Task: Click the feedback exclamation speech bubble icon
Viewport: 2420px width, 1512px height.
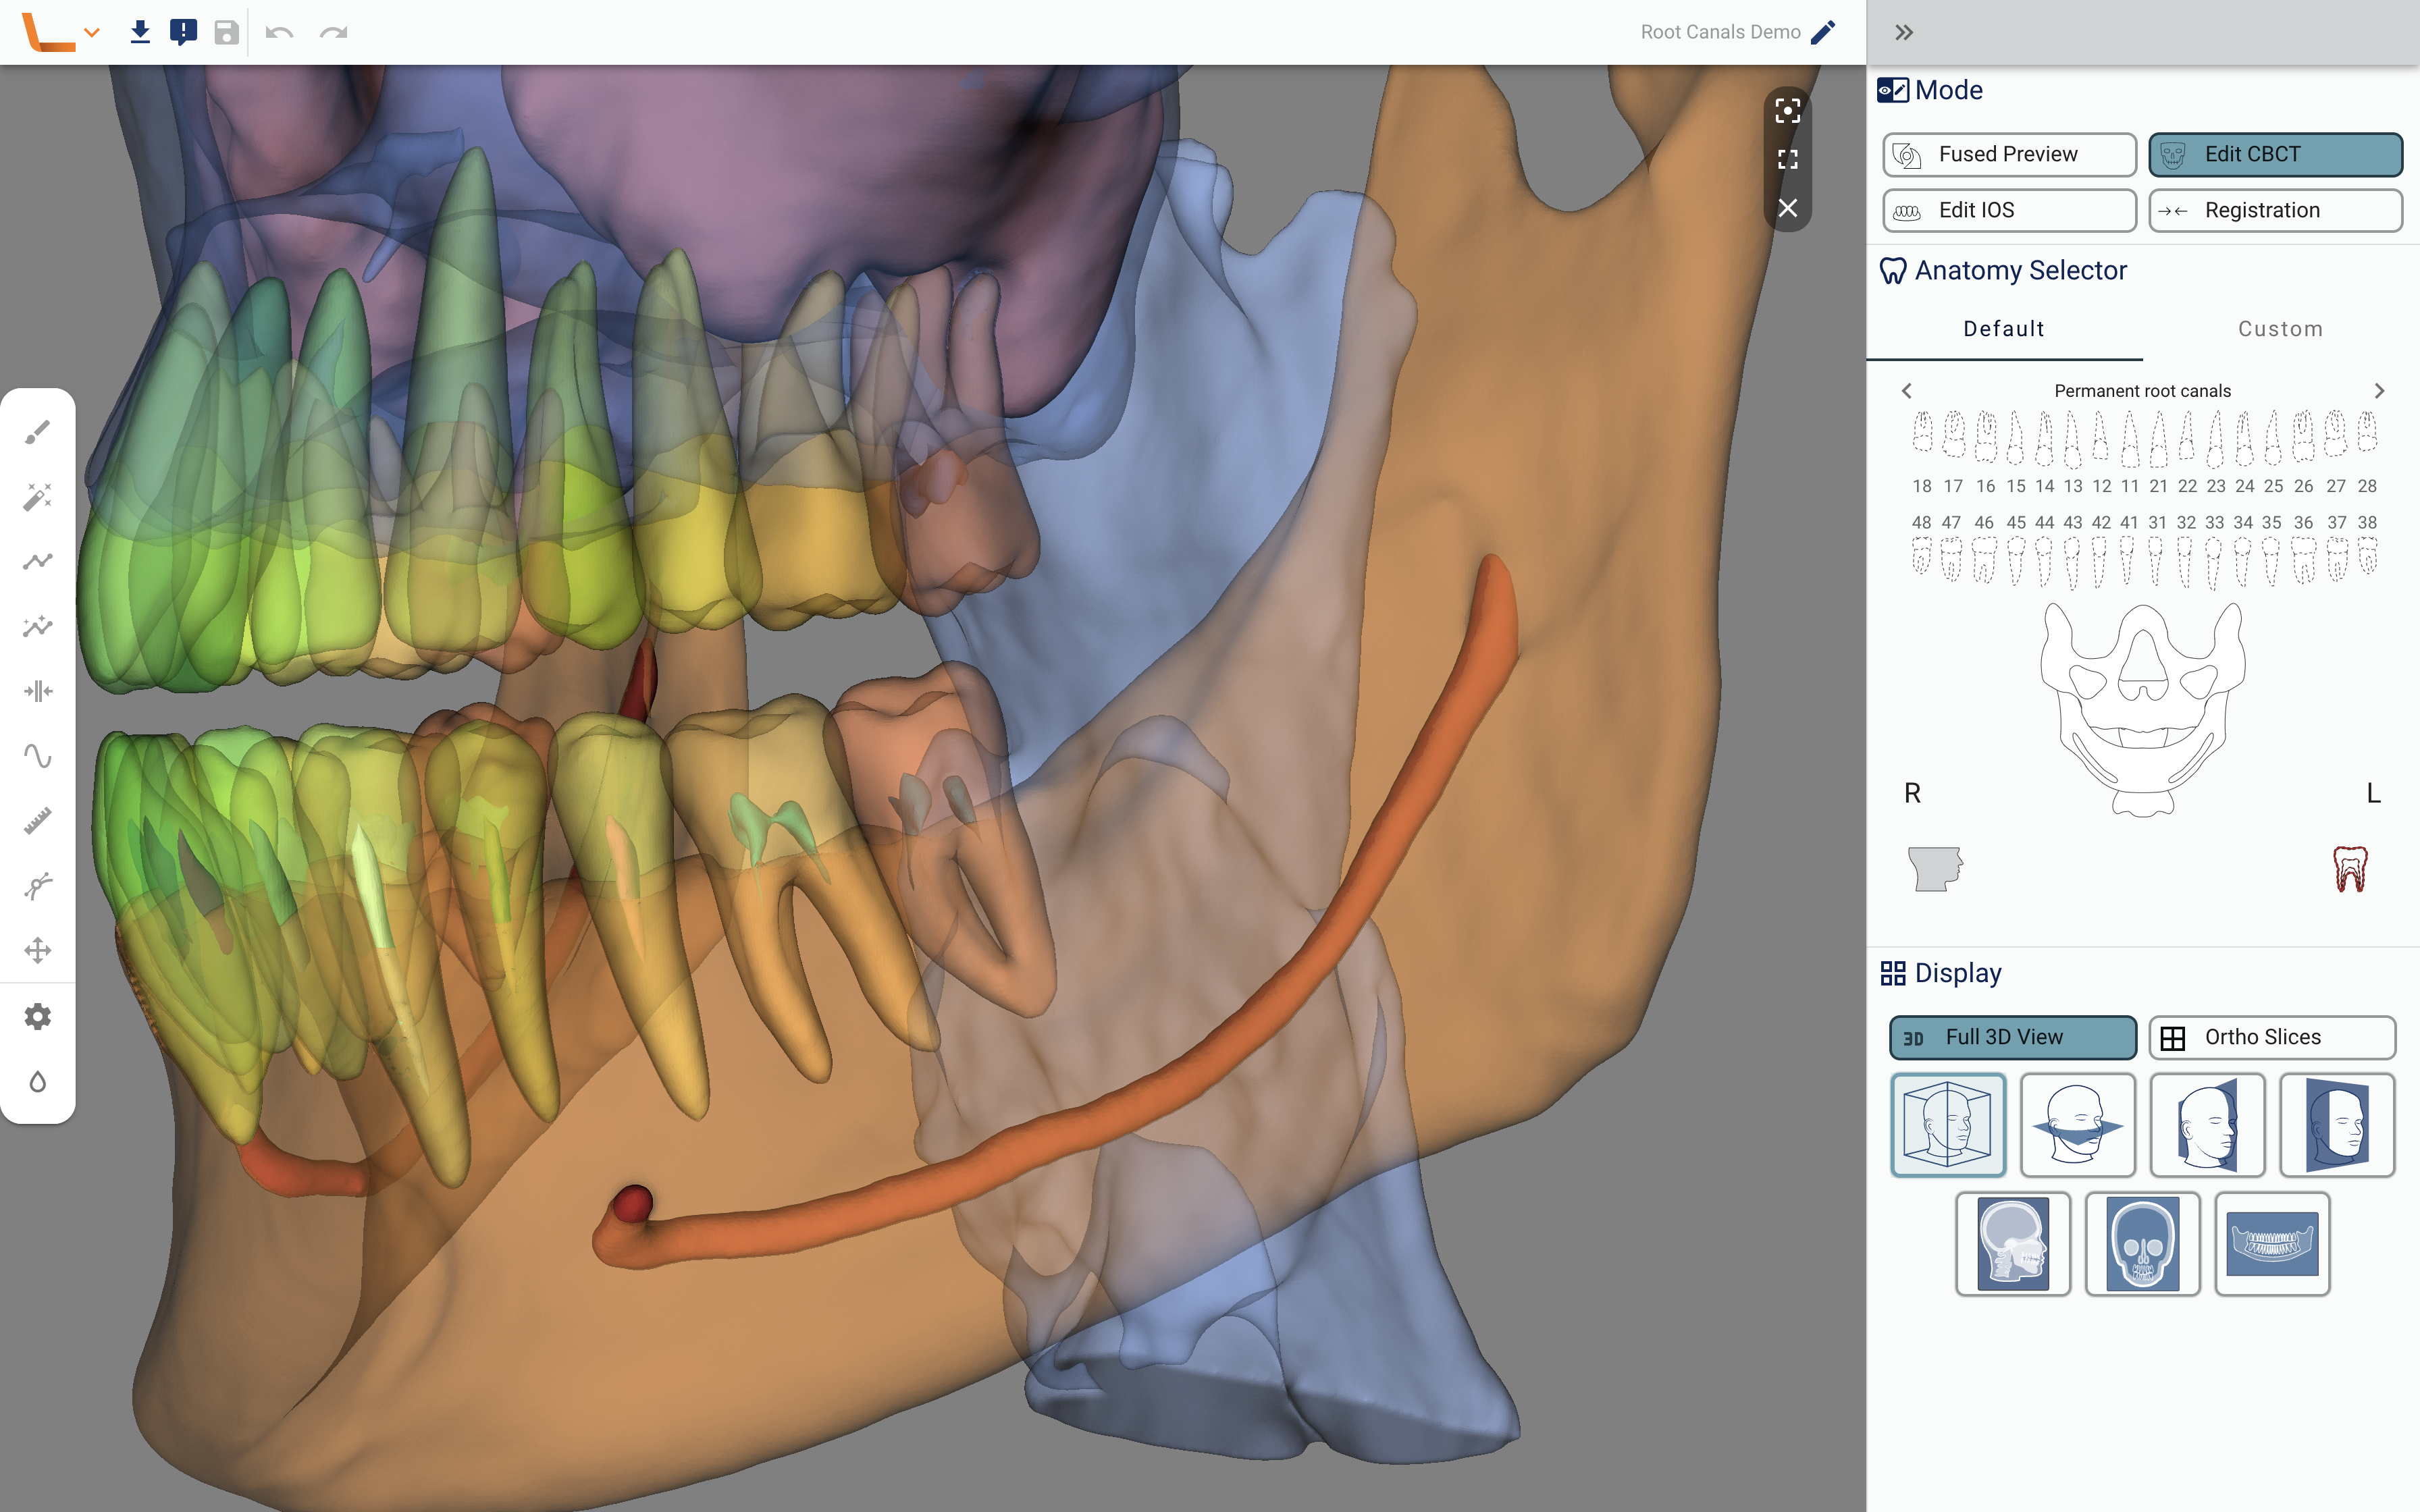Action: tap(183, 32)
